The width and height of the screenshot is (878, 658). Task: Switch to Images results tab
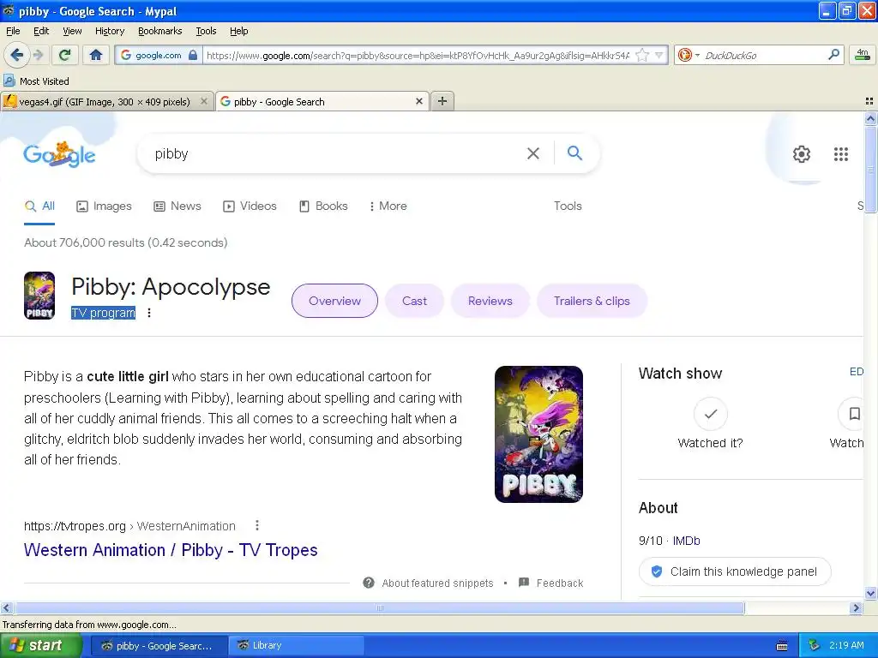click(104, 206)
